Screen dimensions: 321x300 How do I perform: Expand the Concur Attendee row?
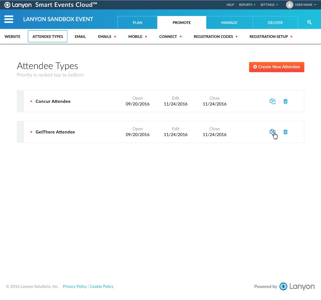click(x=31, y=101)
